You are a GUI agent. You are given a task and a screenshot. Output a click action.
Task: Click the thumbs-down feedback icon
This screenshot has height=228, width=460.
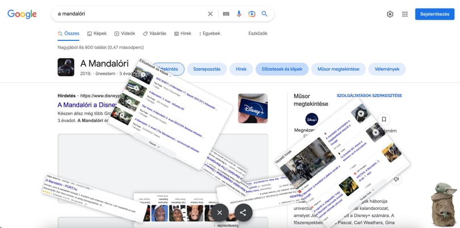coord(396,179)
